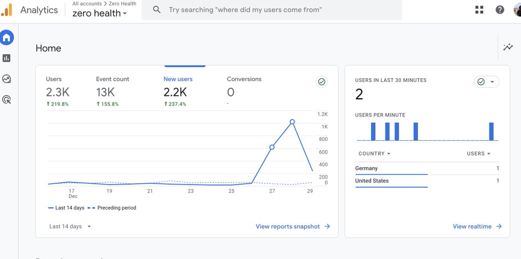Click the 237.4% new users change
This screenshot has width=521, height=259.
[x=175, y=104]
